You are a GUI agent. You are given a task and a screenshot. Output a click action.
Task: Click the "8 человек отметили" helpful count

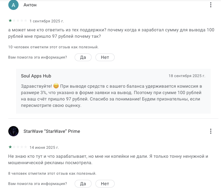point(52,173)
